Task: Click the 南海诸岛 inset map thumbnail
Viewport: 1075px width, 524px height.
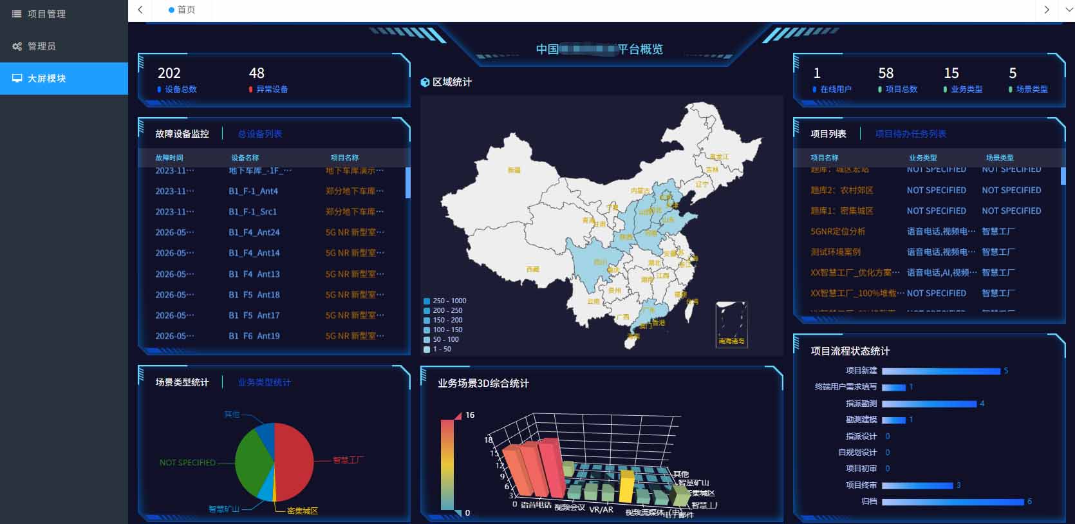Action: [731, 324]
